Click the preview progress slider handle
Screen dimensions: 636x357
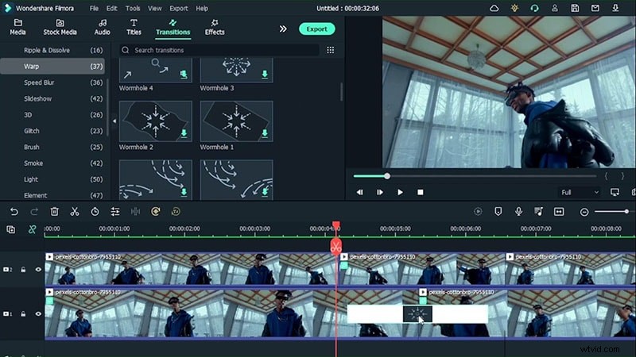point(387,176)
